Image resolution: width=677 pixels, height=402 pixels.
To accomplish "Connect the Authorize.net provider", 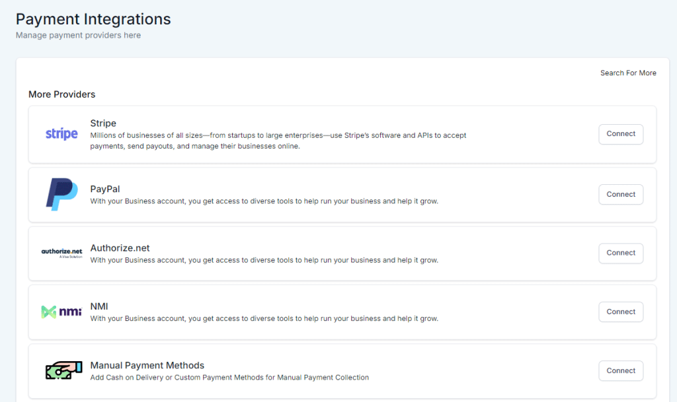I will click(621, 253).
